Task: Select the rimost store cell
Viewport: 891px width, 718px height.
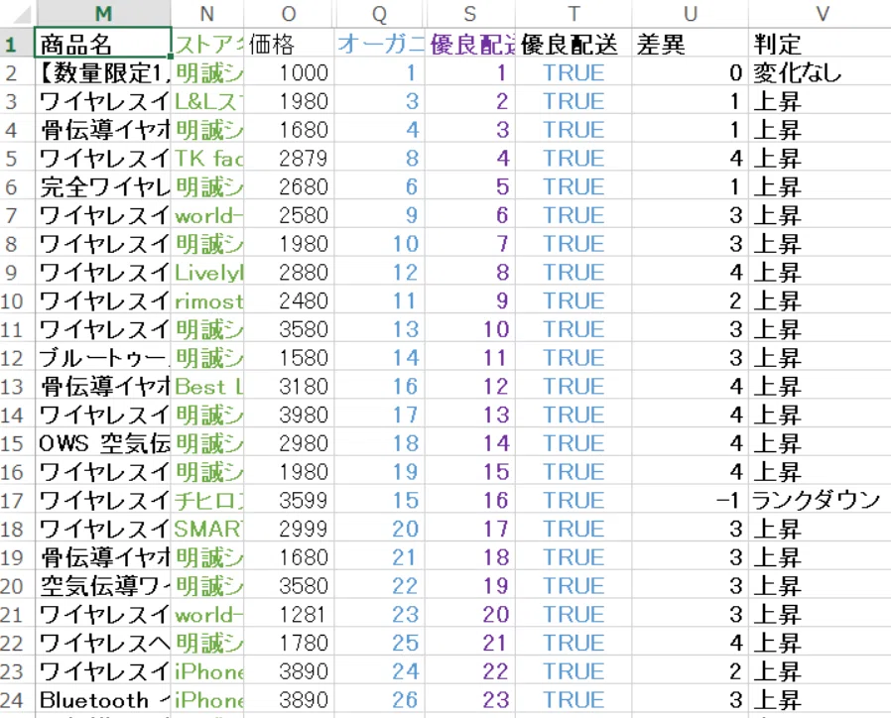Action: point(207,300)
